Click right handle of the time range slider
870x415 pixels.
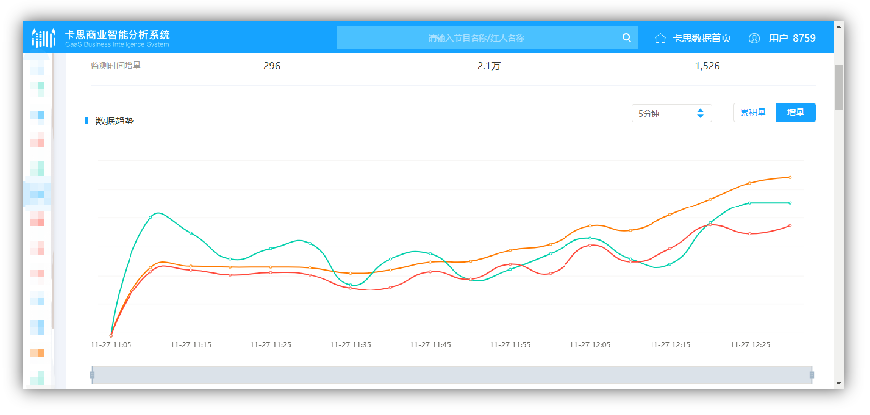coord(812,374)
